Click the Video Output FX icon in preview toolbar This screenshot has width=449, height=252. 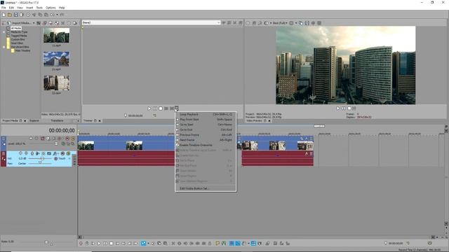260,23
